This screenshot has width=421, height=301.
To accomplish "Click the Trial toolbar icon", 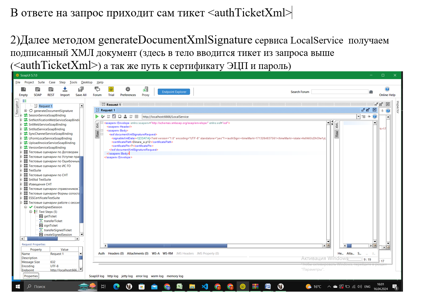I will pos(111,91).
